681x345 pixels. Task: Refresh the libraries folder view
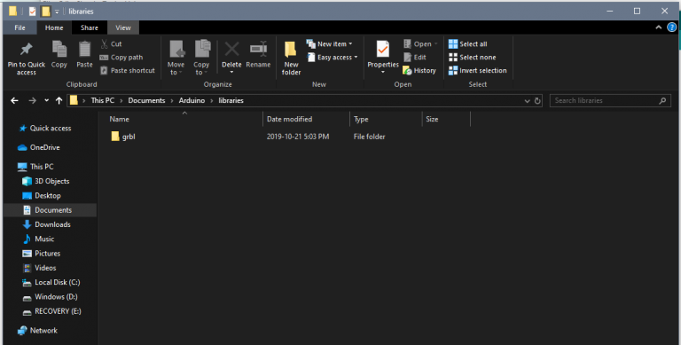pyautogui.click(x=537, y=101)
